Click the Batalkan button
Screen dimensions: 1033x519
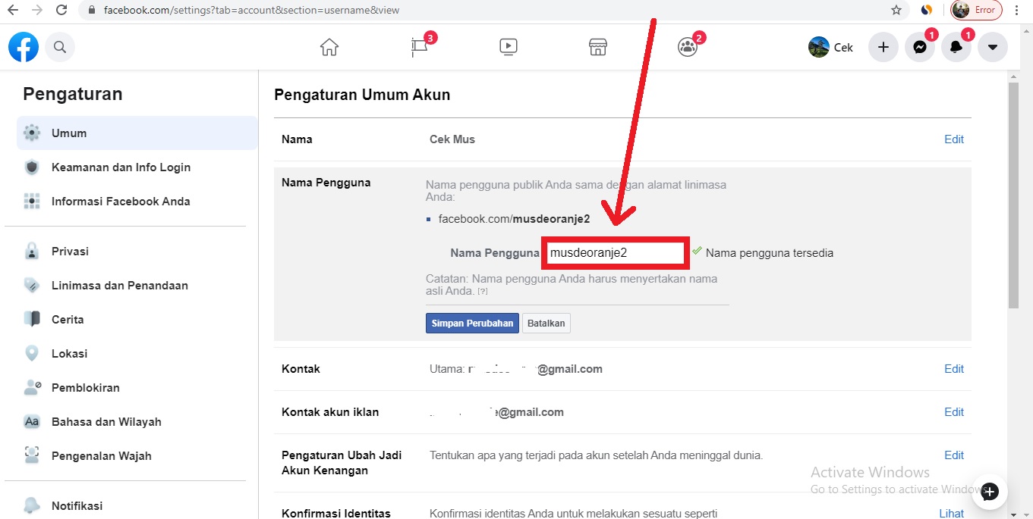[546, 323]
